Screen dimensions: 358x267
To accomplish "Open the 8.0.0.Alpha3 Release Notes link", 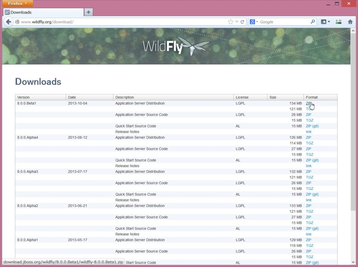I will [x=309, y=200].
